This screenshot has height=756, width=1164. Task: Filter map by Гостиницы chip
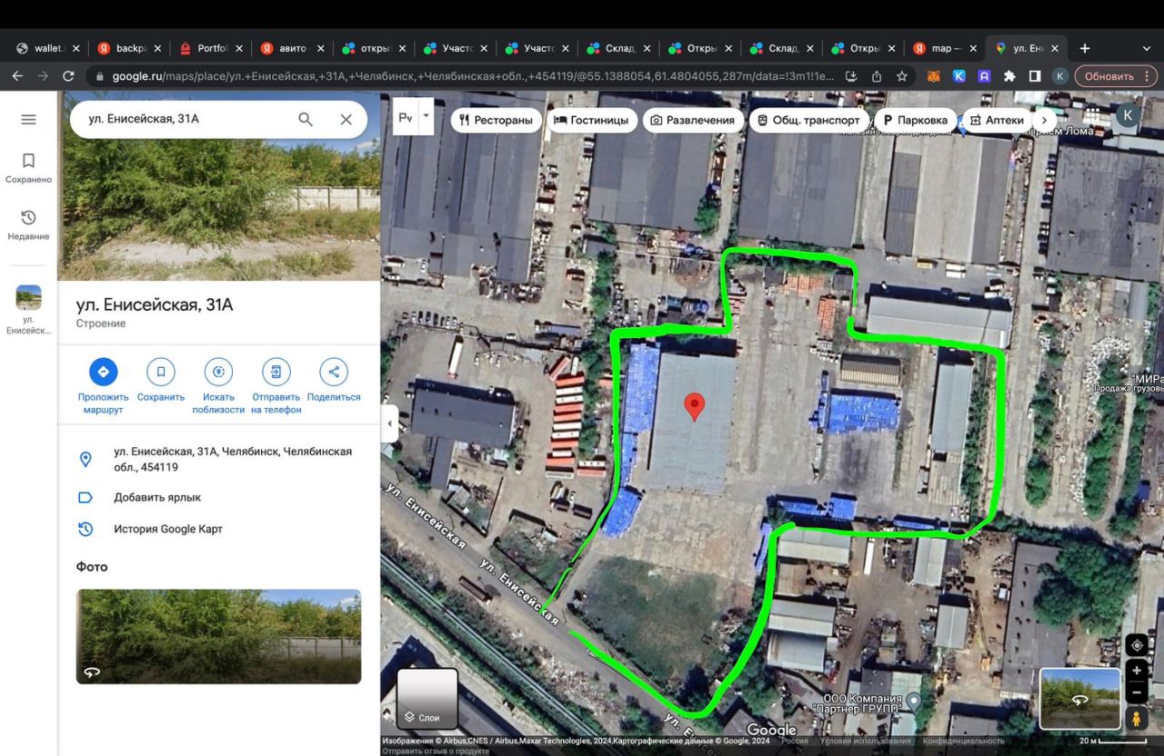pyautogui.click(x=592, y=120)
